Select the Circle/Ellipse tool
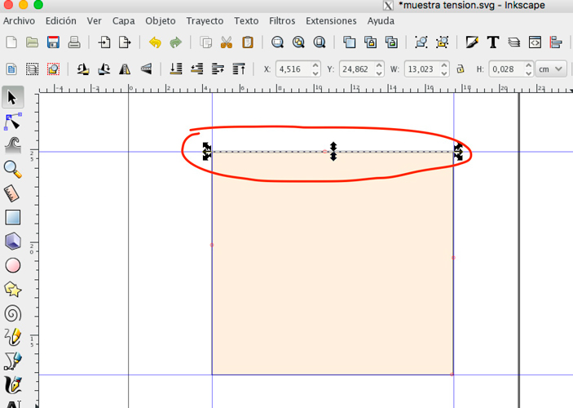This screenshot has width=573, height=408. pyautogui.click(x=12, y=265)
